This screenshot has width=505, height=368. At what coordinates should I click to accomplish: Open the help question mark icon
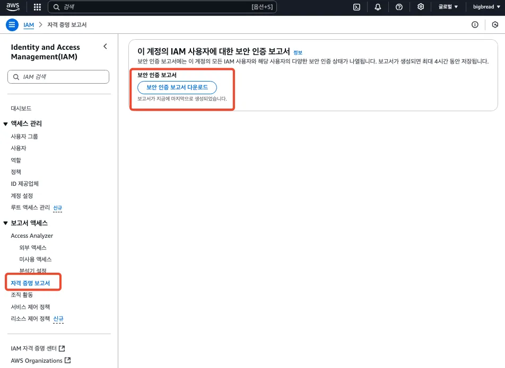(x=399, y=7)
